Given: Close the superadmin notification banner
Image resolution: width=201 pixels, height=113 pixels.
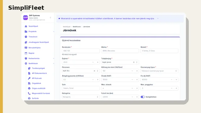Looking at the screenshot, I should (x=158, y=19).
